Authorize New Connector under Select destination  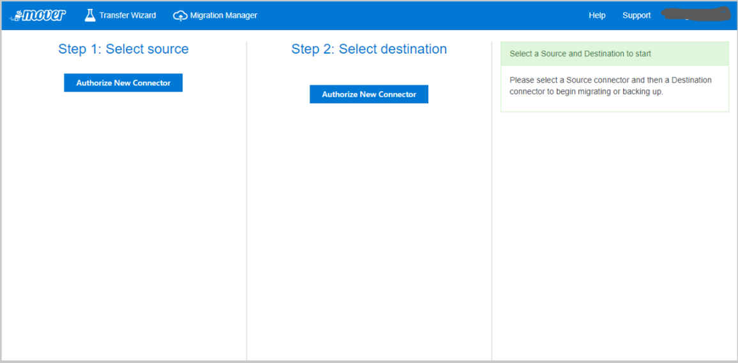coord(369,94)
